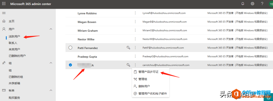Open 联系人 in the sidebar

[13, 43]
